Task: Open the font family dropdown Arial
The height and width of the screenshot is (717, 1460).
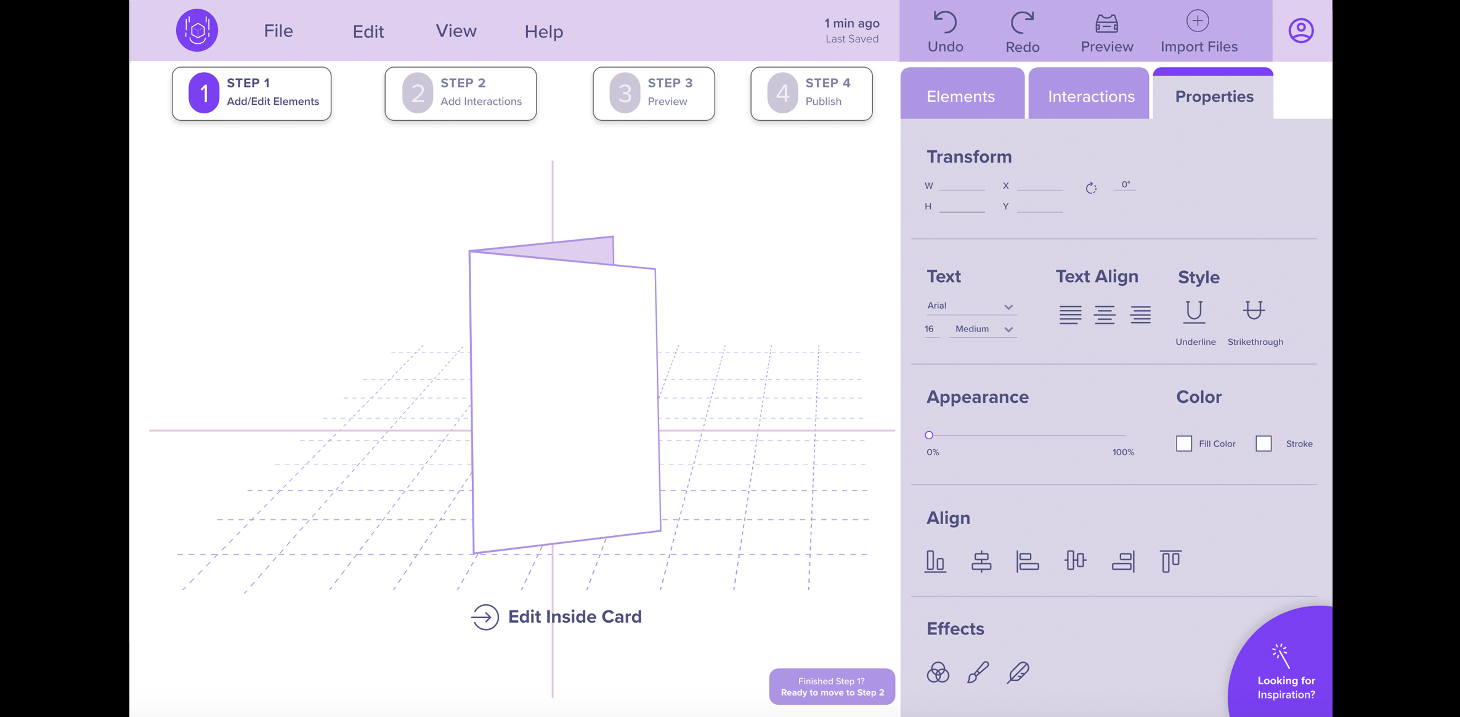Action: point(968,304)
